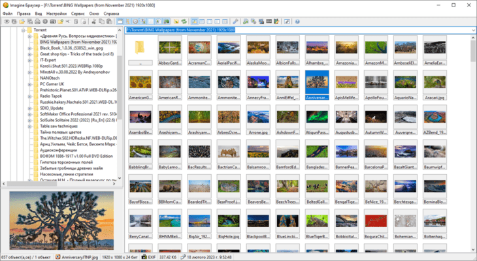477x261 pixels.
Task: Open the Файл menu
Action: click(8, 13)
